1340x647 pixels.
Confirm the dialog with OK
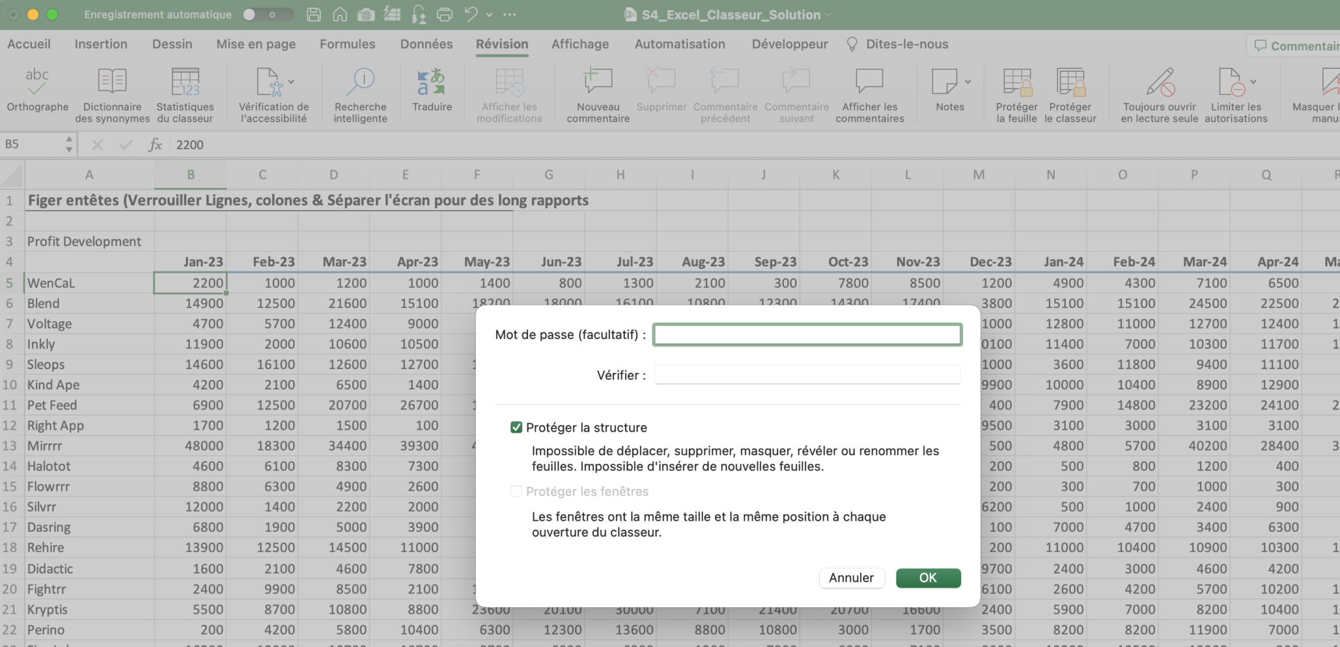point(928,578)
